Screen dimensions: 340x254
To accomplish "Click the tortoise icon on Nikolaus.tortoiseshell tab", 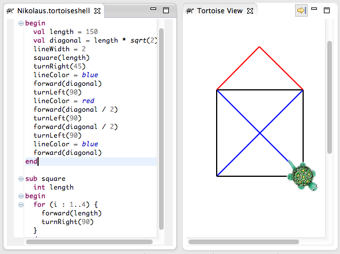I will point(10,10).
